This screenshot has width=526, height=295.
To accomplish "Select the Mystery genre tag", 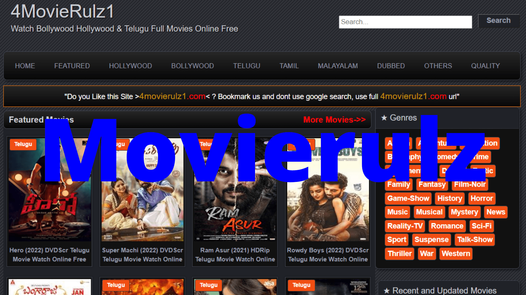I will [x=464, y=212].
